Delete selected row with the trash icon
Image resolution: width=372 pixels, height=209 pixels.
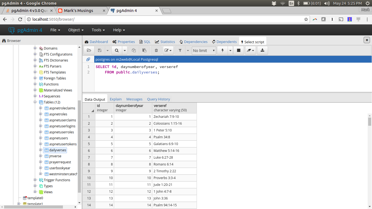156,50
